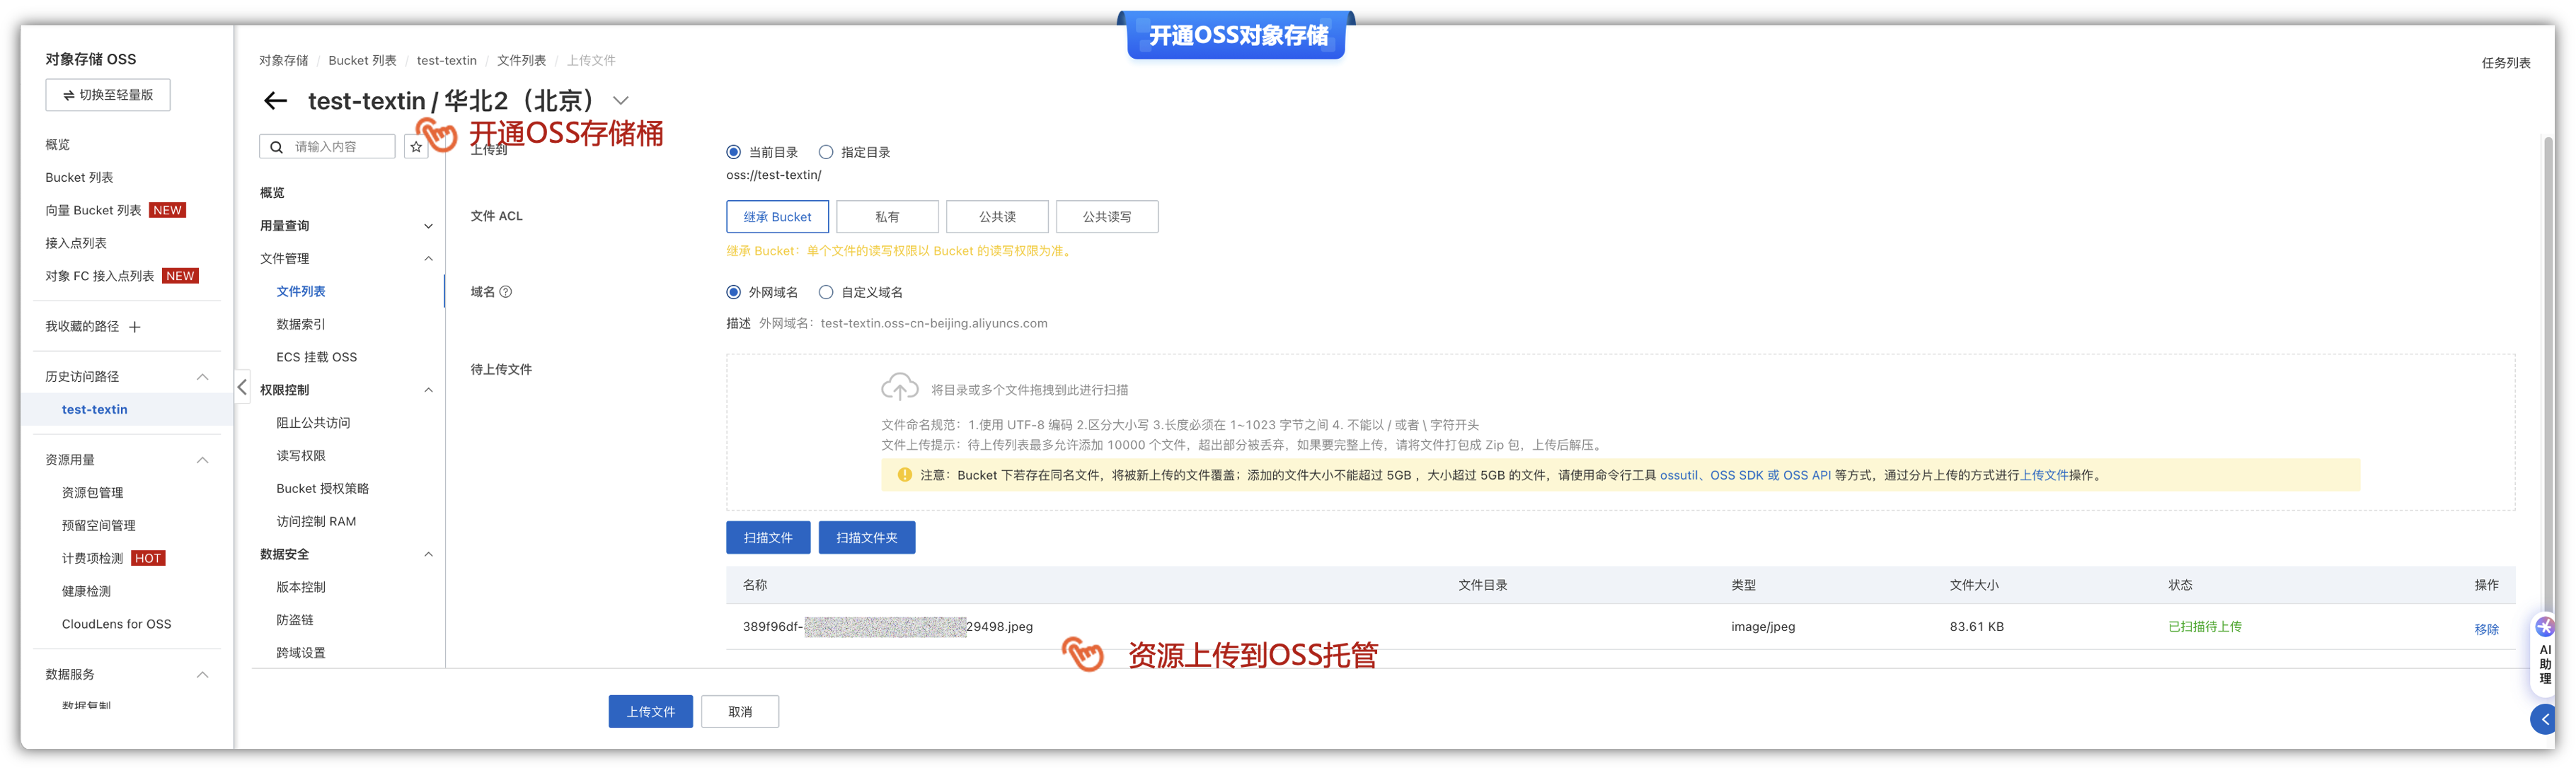Screen dimensions: 2576x768
Task: Select the 当前目录 radio option
Action: pyautogui.click(x=733, y=152)
